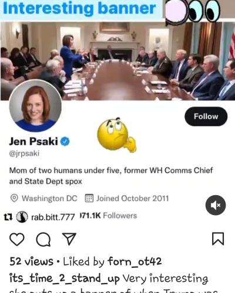Tap the repost arrows icon

tap(8, 217)
